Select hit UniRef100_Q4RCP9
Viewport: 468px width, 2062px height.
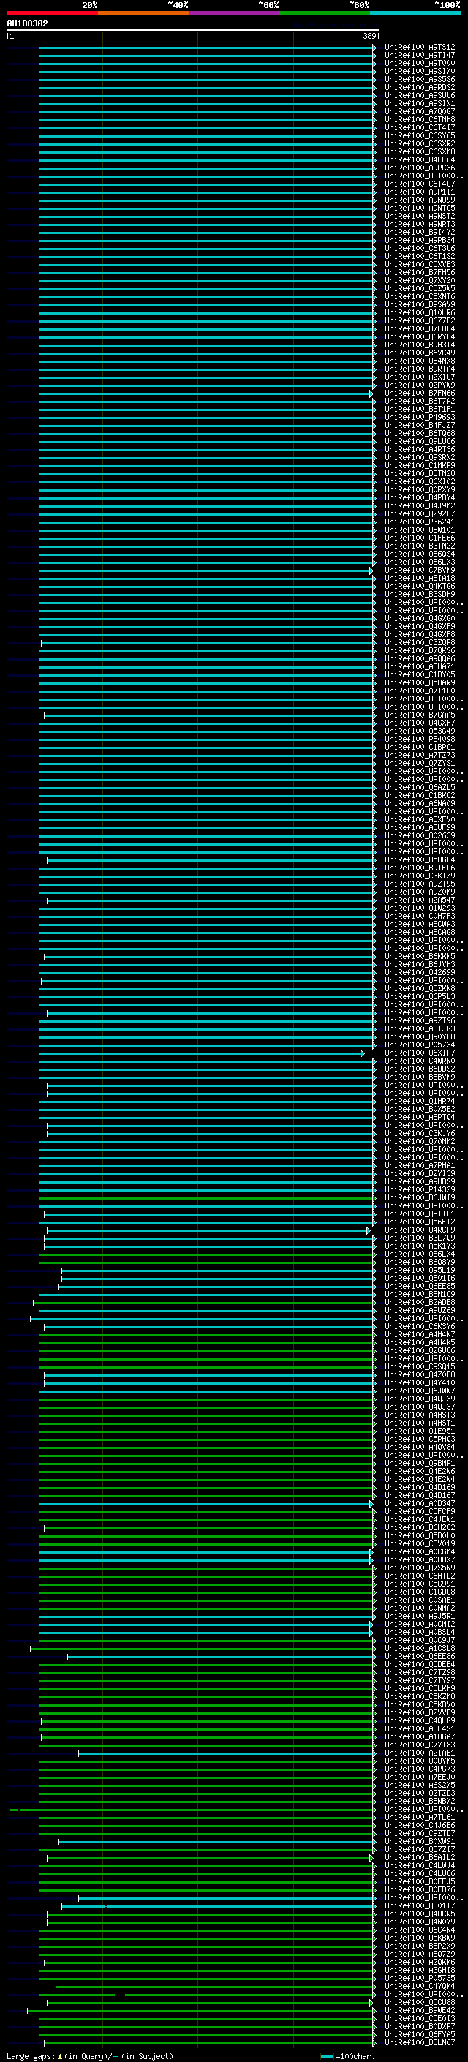[x=420, y=1230]
